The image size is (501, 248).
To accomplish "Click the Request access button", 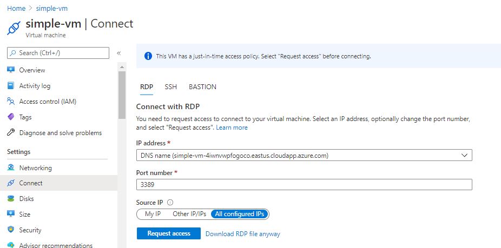I will tap(169, 233).
